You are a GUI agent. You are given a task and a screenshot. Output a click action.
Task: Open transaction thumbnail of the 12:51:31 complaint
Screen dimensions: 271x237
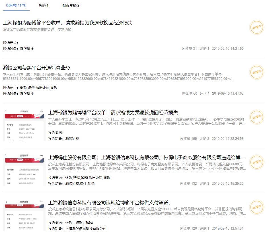(24, 215)
